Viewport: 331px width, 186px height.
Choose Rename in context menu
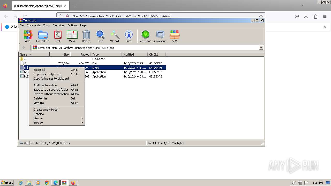[x=57, y=114]
